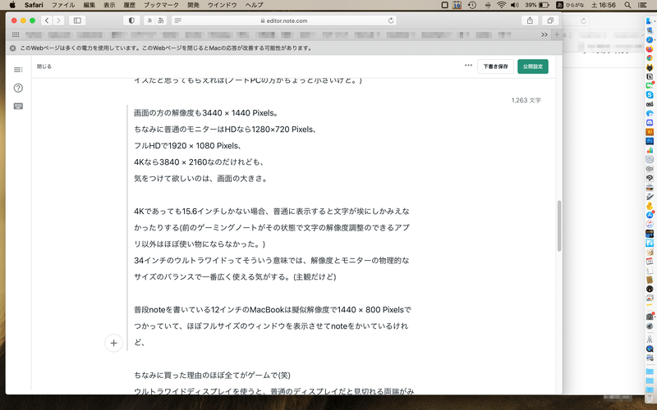Open Spotlight search magnifier icon
This screenshot has width=657, height=410.
coord(627,5)
